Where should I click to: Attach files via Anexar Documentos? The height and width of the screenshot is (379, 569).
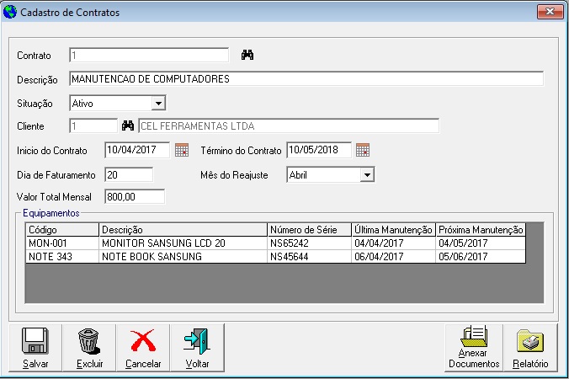[x=474, y=348]
